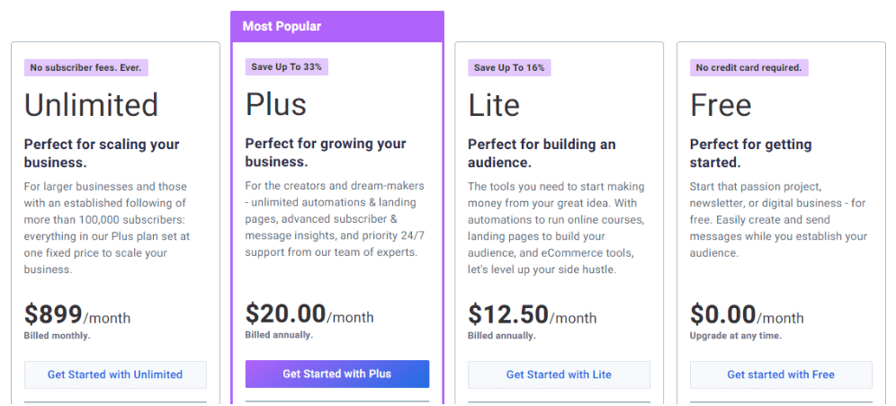Click Get started with Free button
Screen dimensions: 896x406
[781, 375]
